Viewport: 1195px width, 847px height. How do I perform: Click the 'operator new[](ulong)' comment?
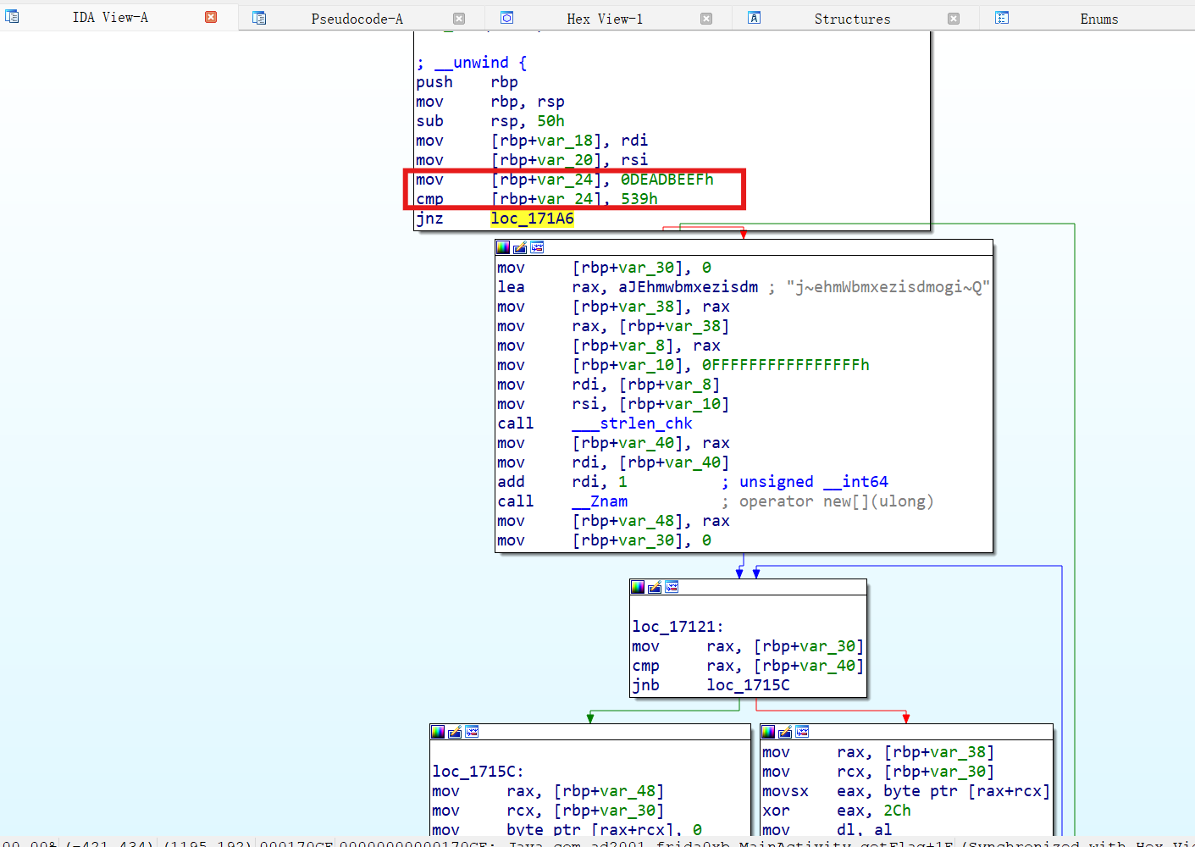tap(836, 501)
